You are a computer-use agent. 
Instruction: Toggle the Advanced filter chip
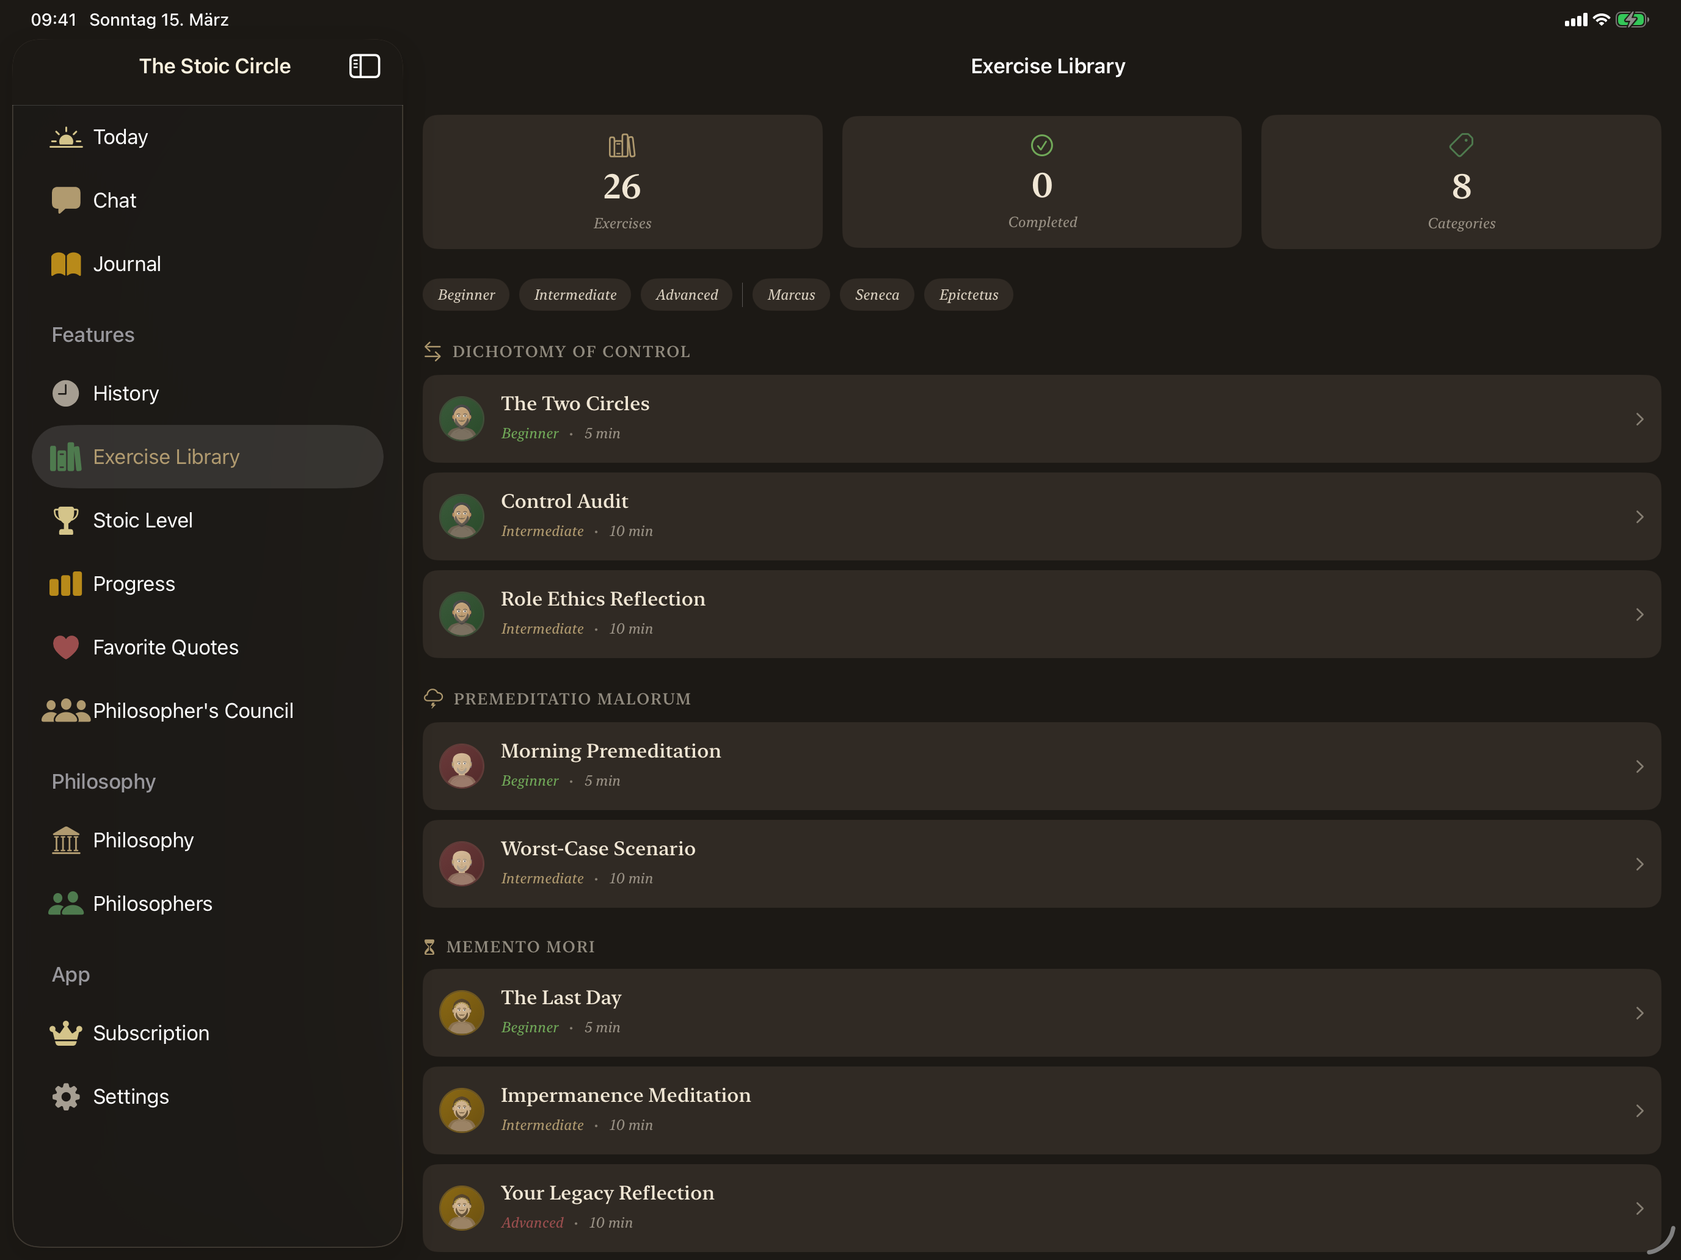(x=686, y=295)
